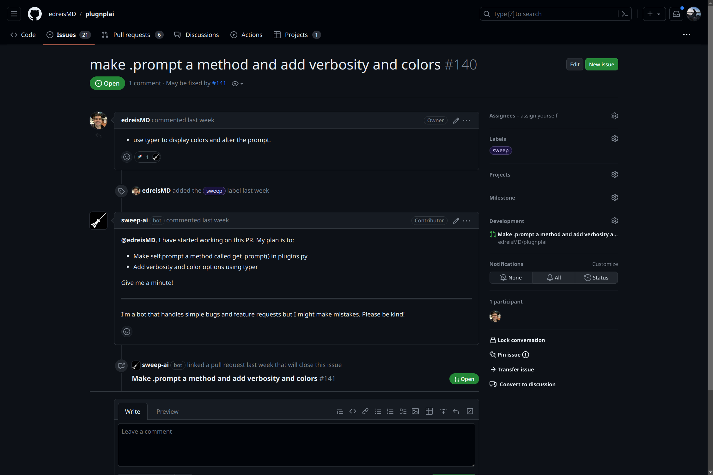The width and height of the screenshot is (713, 475).
Task: Expand the create new plus dropdown
Action: 654,14
